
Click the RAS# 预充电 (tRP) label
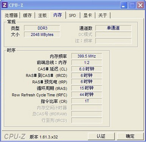tap(50, 82)
